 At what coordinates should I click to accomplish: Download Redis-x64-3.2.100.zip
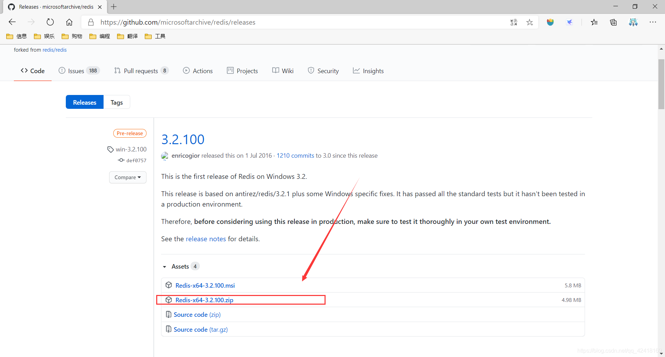[204, 300]
